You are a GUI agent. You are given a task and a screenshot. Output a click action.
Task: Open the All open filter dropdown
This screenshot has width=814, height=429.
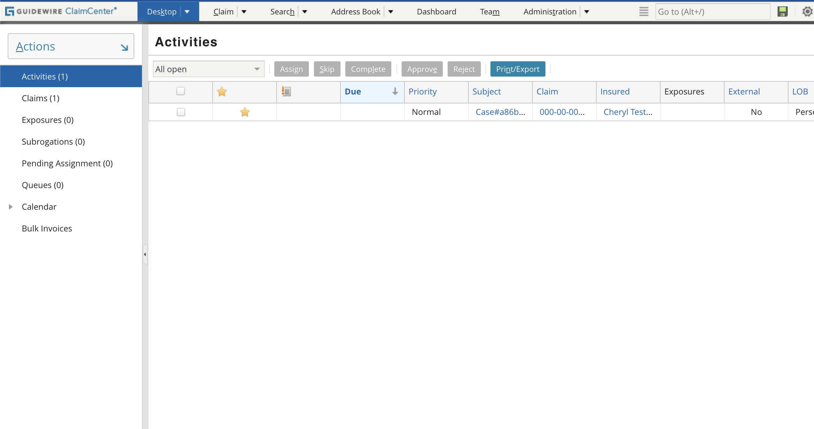pos(208,69)
